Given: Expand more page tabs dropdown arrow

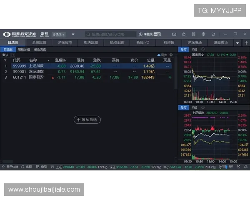Looking at the screenshot, I should point(237,43).
